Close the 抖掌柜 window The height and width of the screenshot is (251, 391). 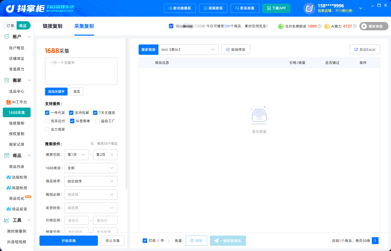pos(386,5)
